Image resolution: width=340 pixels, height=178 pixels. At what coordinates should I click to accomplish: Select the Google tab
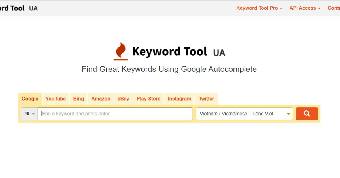30,99
